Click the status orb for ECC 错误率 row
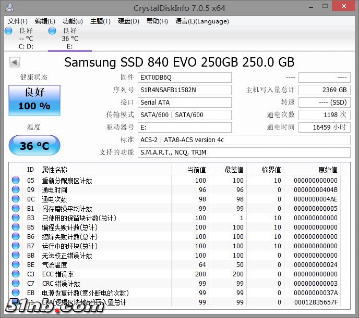 point(16,274)
